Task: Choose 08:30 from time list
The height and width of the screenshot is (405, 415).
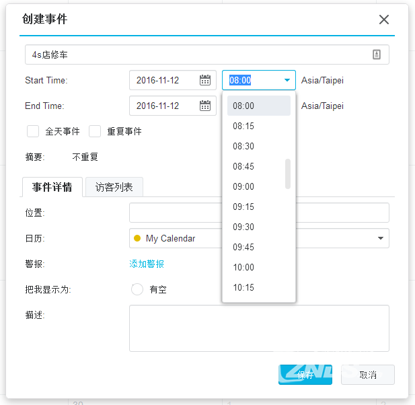Action: pos(259,146)
